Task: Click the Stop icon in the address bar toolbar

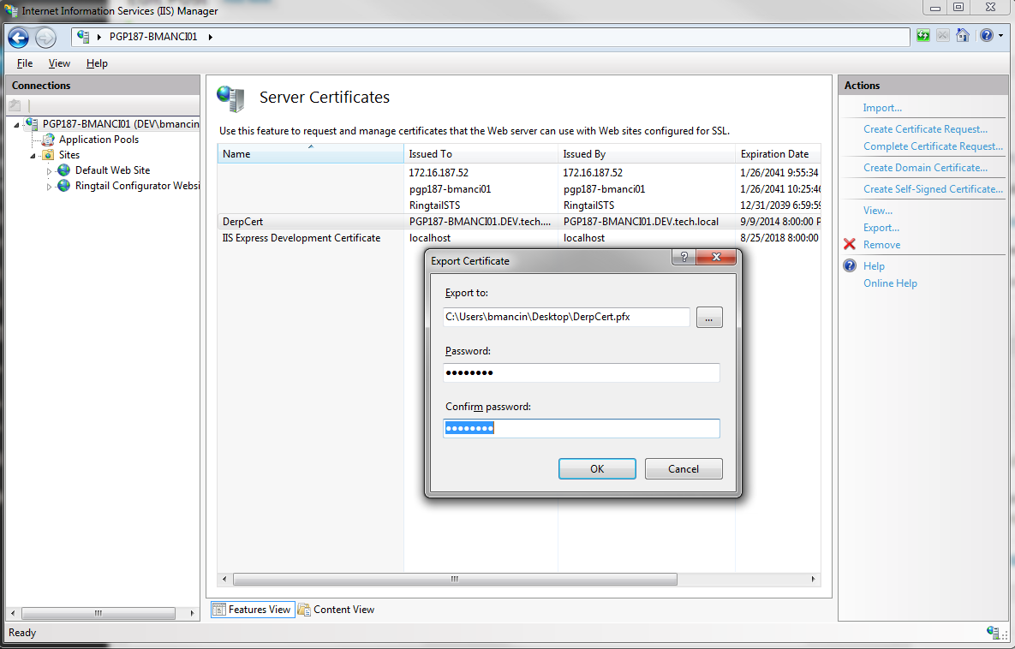Action: (943, 36)
